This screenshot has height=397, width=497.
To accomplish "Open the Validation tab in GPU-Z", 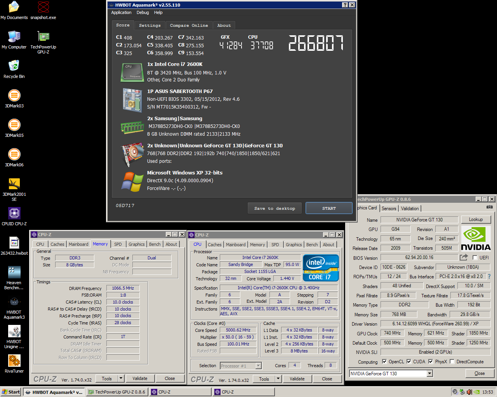I will tap(410, 208).
